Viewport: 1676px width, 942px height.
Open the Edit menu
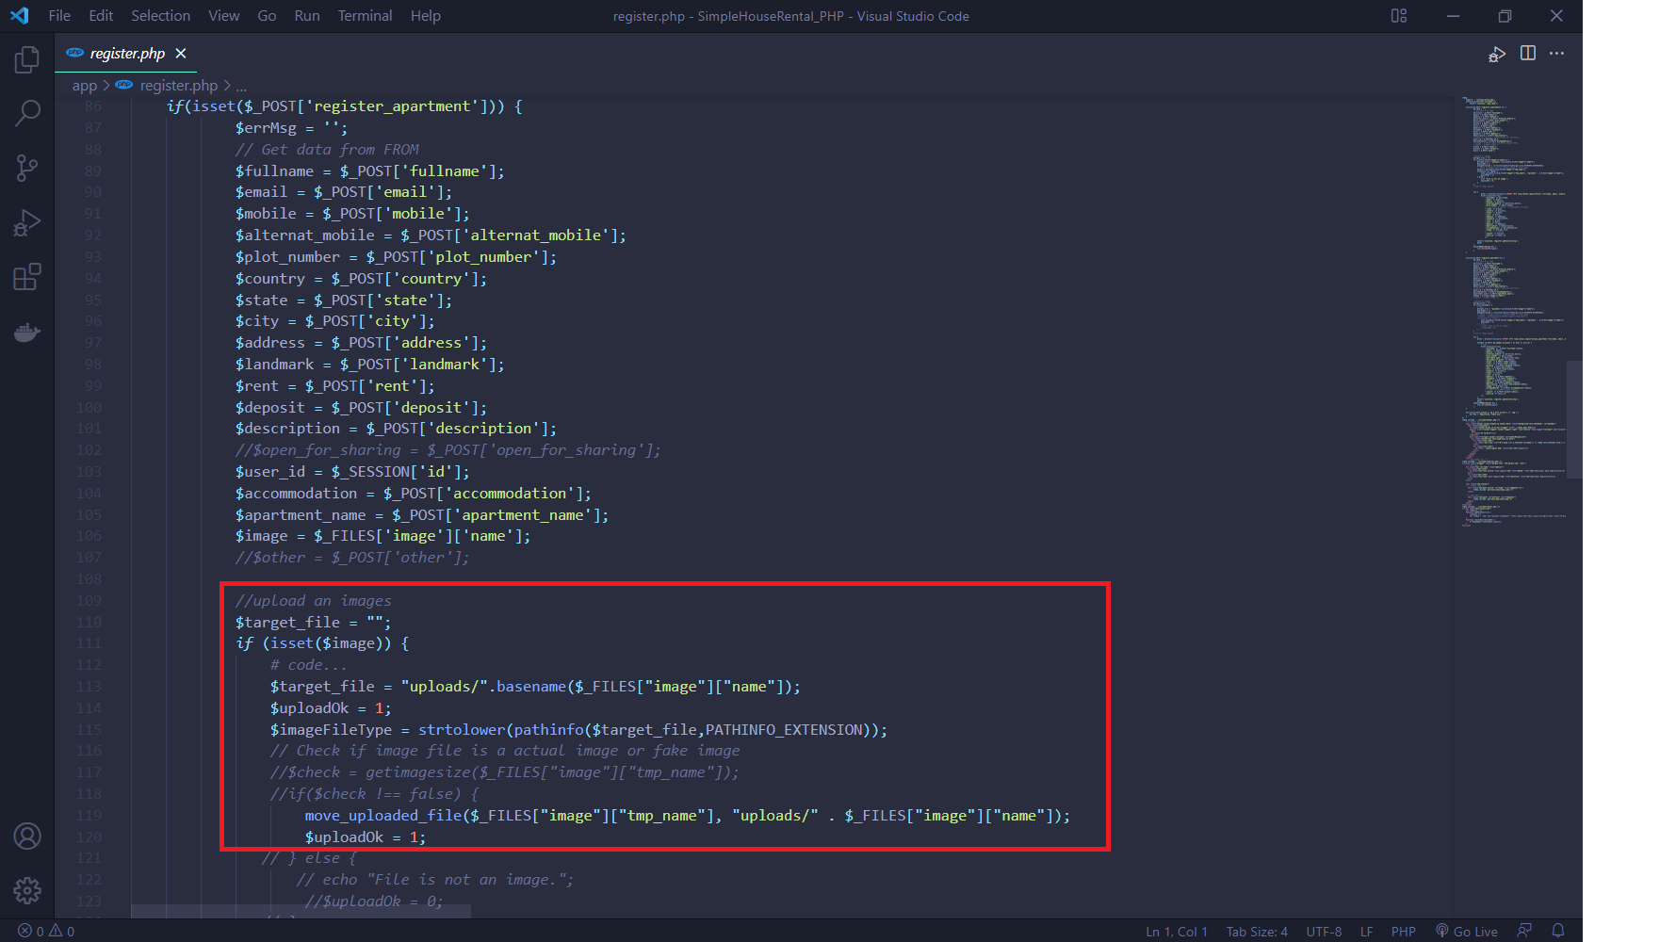point(101,16)
